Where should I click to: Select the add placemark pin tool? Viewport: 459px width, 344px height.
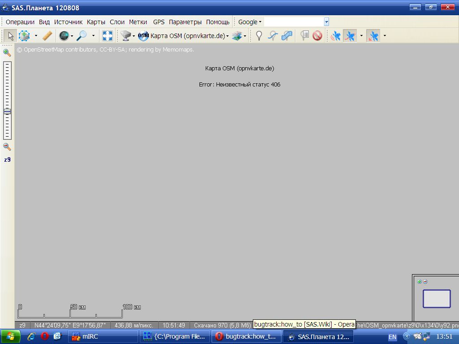(259, 36)
